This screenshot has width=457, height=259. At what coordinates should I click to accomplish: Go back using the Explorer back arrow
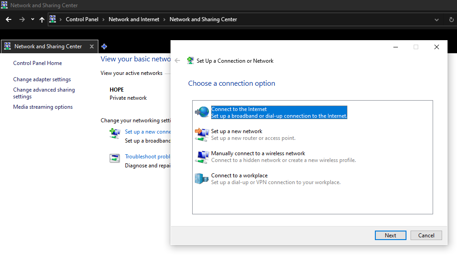pyautogui.click(x=9, y=19)
